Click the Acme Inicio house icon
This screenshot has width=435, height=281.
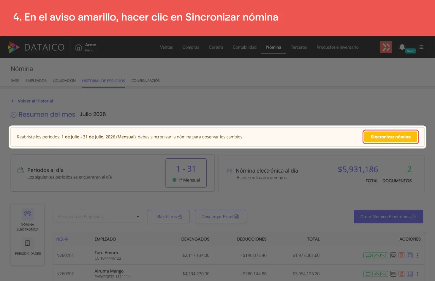pos(79,47)
